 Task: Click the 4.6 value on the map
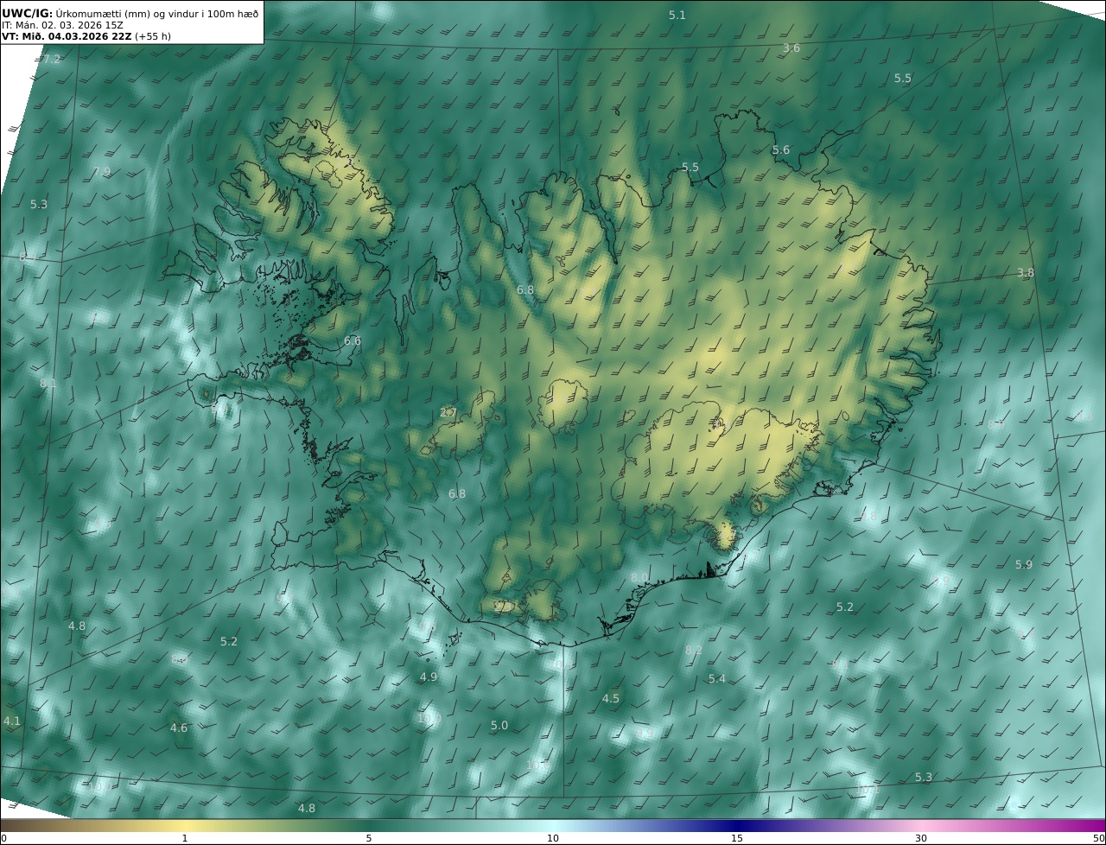coord(179,728)
